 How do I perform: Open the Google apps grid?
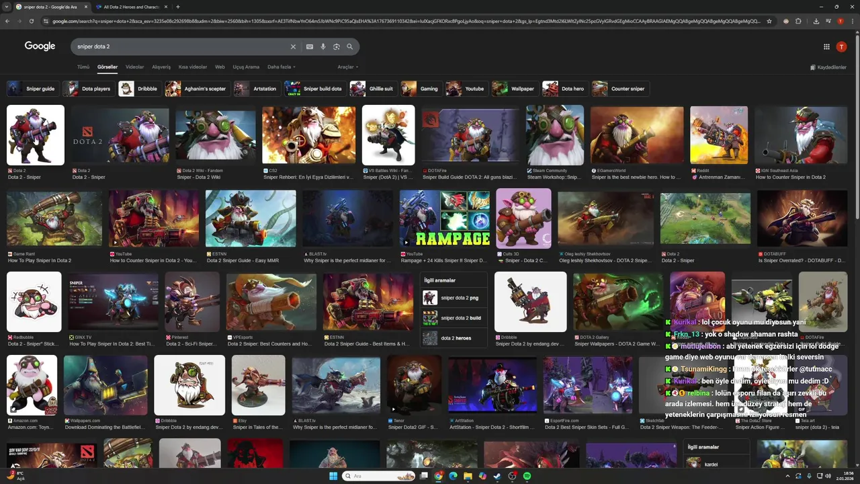826,46
